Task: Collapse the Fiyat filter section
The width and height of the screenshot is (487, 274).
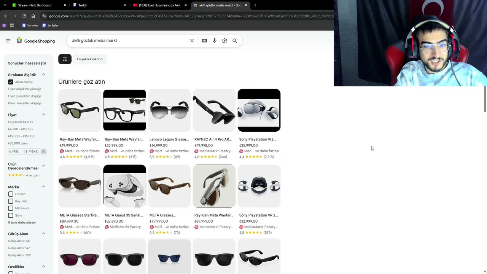Action: pos(43,115)
